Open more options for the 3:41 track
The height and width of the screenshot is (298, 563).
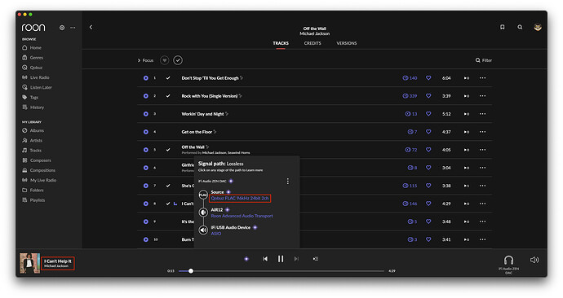pyautogui.click(x=482, y=239)
